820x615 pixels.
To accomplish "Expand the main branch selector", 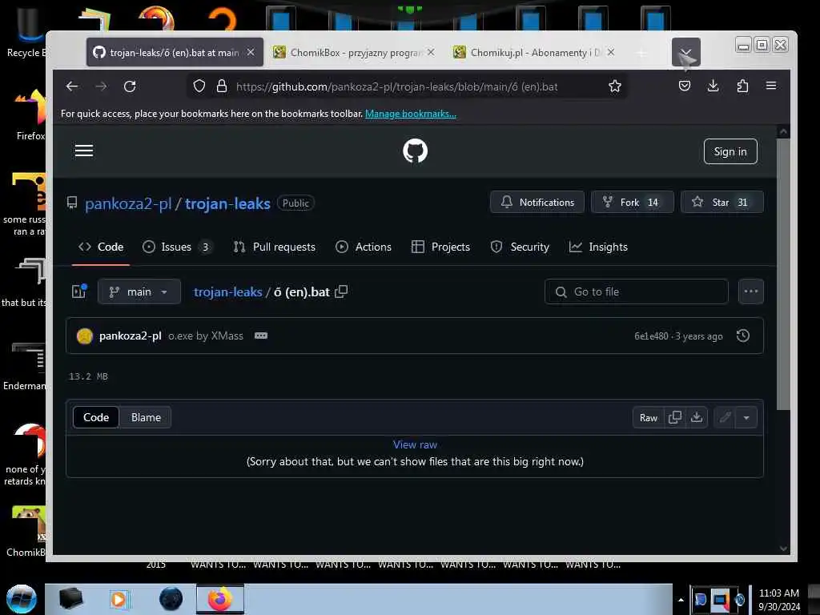I will (139, 291).
